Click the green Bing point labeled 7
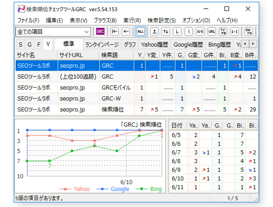 coord(49,161)
